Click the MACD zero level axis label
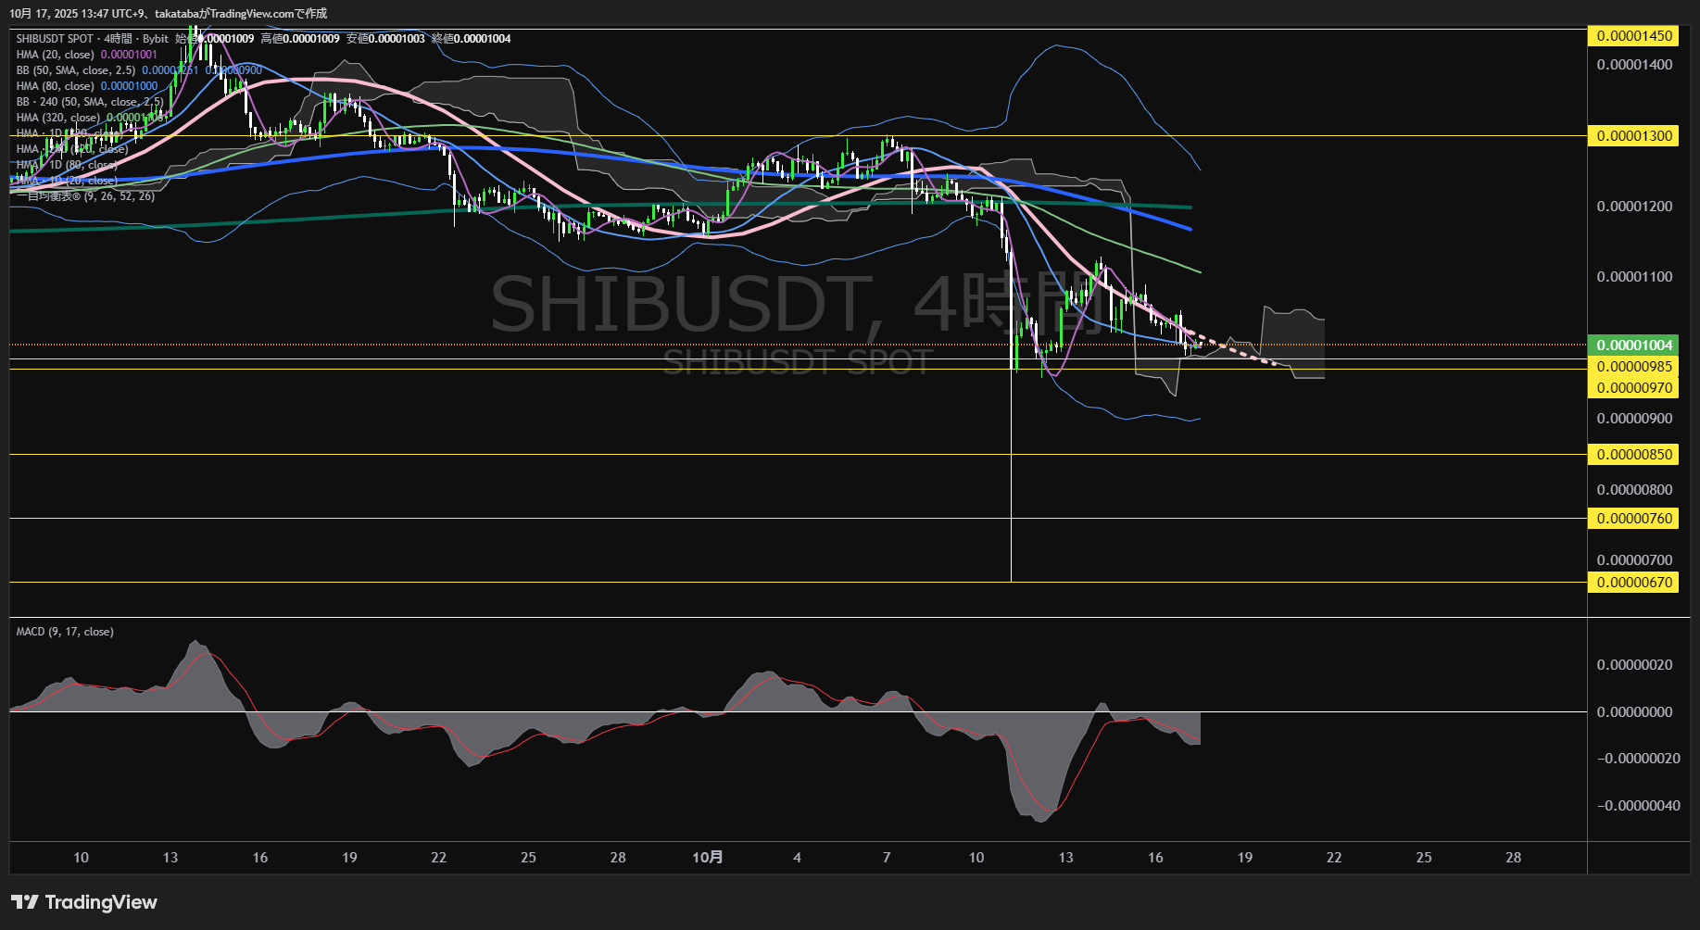The width and height of the screenshot is (1700, 930). coord(1634,712)
